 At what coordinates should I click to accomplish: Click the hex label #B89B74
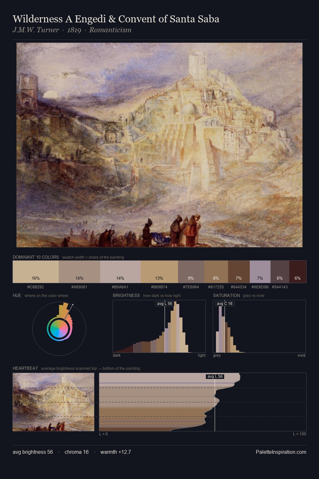(x=159, y=287)
